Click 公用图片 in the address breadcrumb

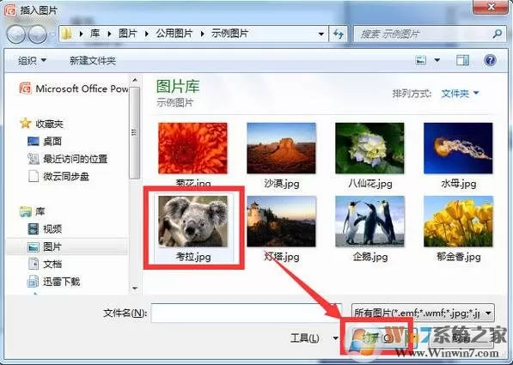coord(174,33)
